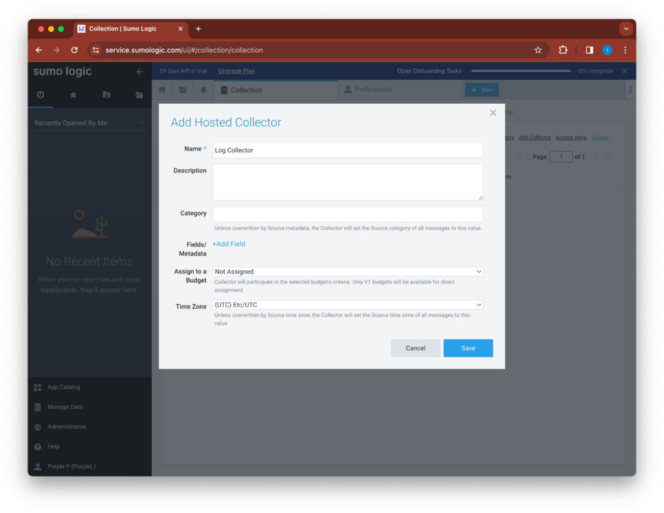Open the Time Zone dropdown
Image resolution: width=664 pixels, height=513 pixels.
[x=348, y=305]
